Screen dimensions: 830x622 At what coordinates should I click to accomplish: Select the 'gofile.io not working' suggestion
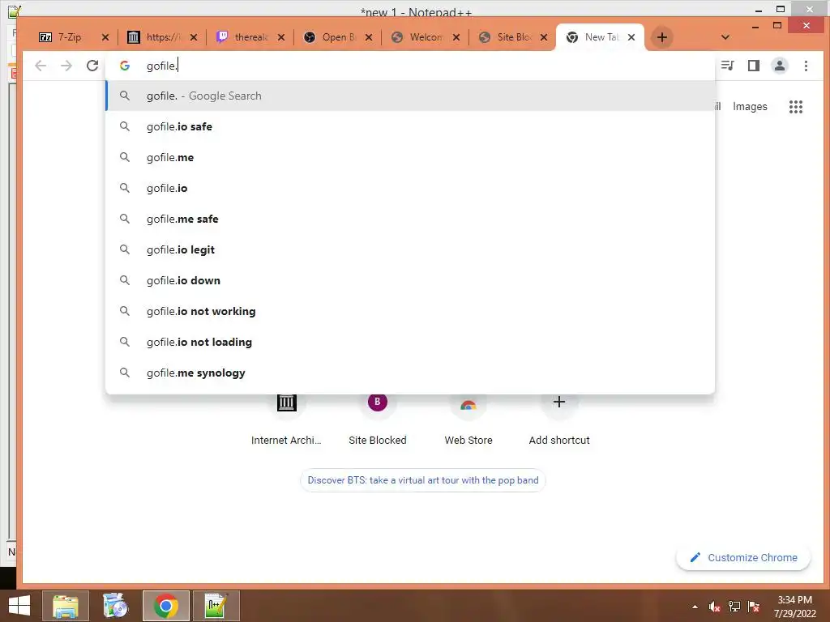(x=410, y=311)
